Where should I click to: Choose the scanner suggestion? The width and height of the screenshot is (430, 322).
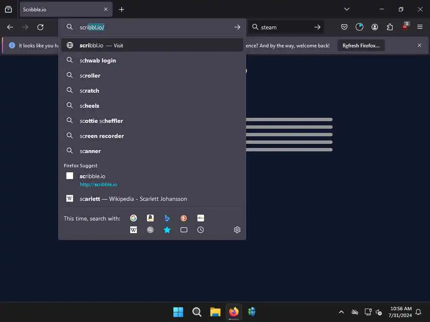152,151
